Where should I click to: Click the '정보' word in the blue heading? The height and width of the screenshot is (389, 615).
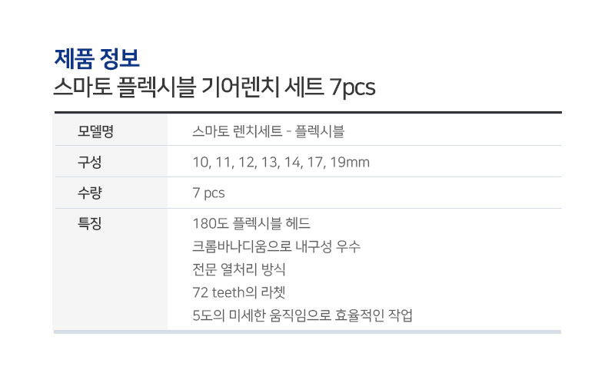click(x=119, y=59)
